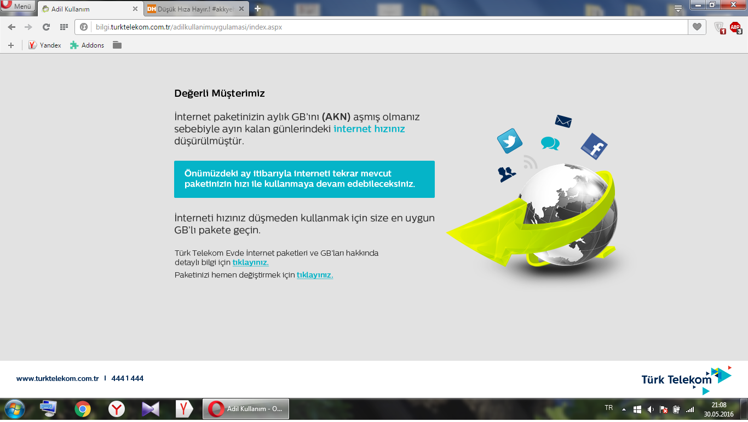The height and width of the screenshot is (422, 748).
Task: Open the Addons bookmark
Action: click(87, 45)
